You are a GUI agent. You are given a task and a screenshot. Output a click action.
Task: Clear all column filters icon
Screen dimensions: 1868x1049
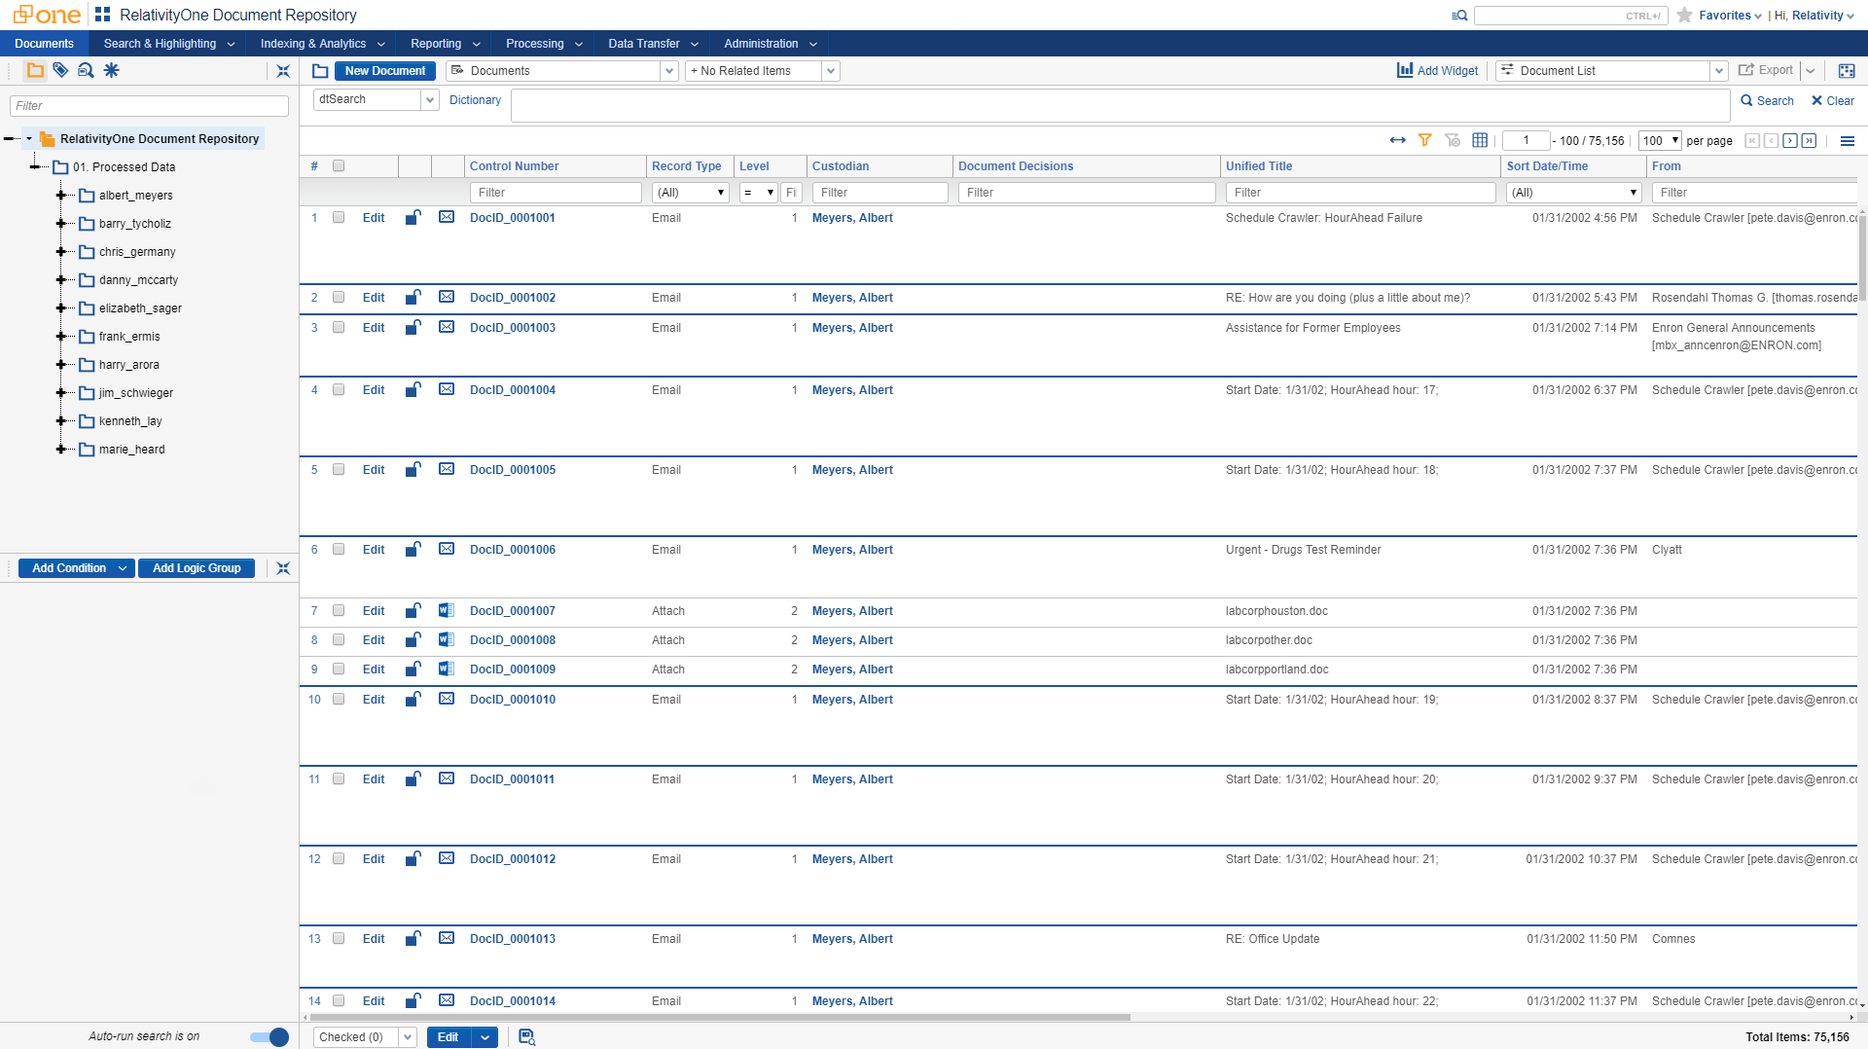click(x=1453, y=140)
